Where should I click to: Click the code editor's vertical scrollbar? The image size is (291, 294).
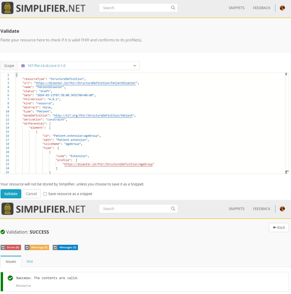[286, 122]
